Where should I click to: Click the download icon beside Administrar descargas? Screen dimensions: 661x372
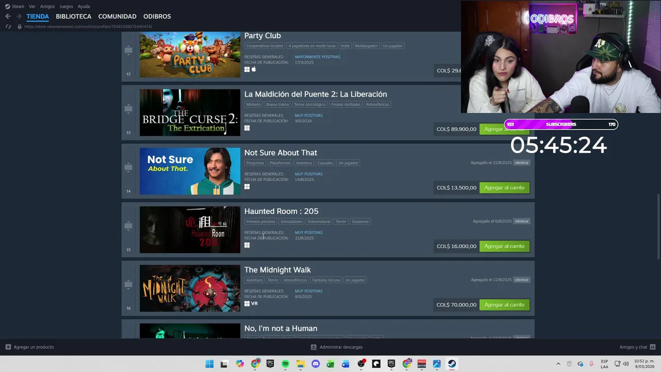[313, 347]
